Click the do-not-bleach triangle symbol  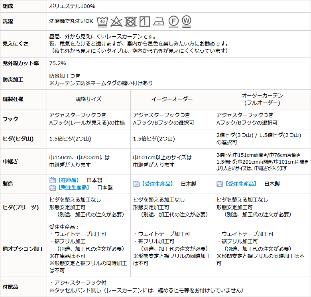tap(116, 21)
